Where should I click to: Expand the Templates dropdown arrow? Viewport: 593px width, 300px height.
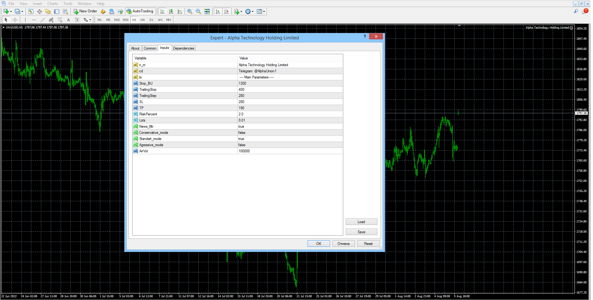coord(264,12)
